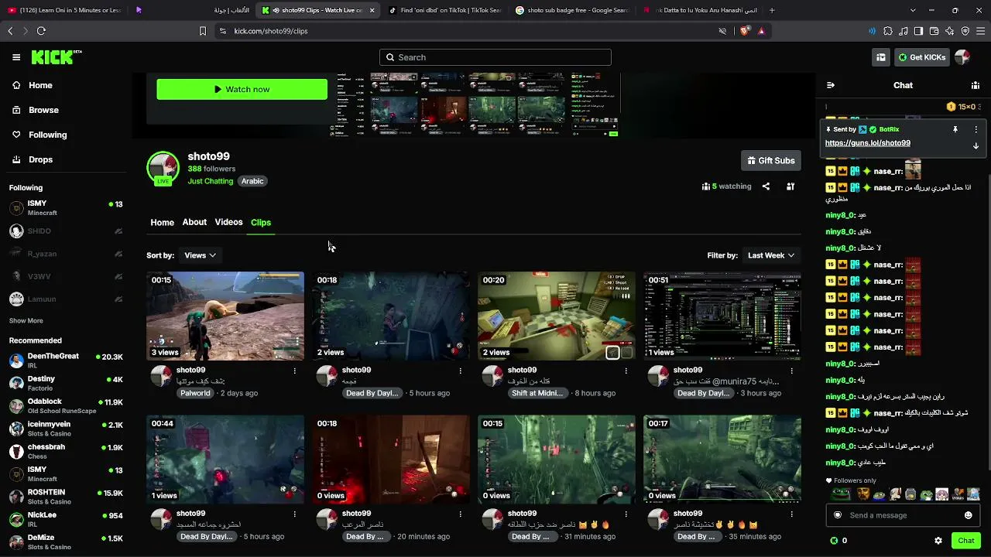Switch to the channel Videos tab

pos(228,222)
